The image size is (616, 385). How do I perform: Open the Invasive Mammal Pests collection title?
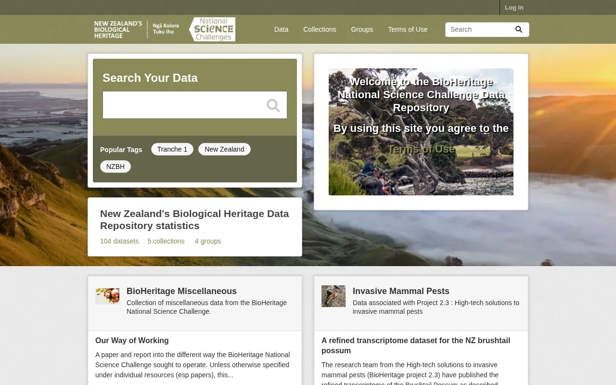(x=401, y=291)
